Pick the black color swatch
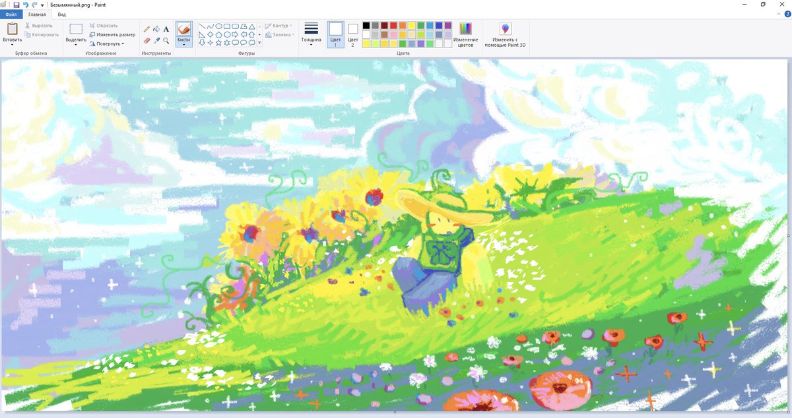 click(x=366, y=26)
